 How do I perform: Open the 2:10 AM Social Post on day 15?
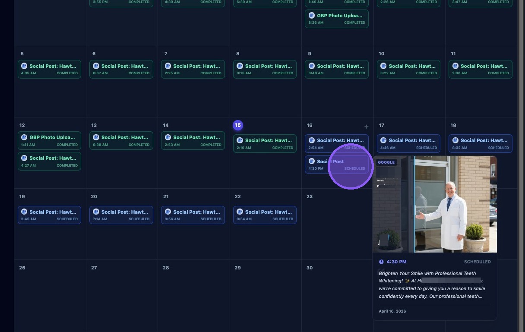(x=265, y=143)
